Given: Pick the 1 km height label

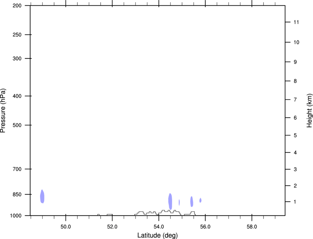Looking at the screenshot, I should [x=295, y=202].
